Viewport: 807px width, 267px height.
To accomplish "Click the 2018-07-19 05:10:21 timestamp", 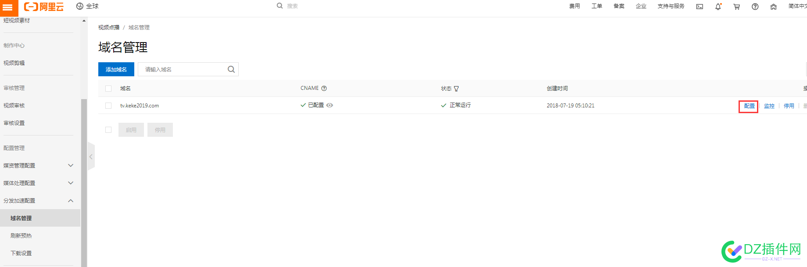I will (x=570, y=106).
